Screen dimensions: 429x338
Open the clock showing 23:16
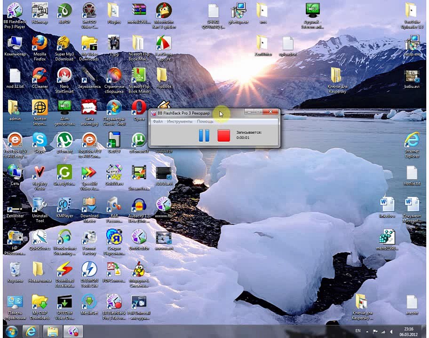coord(408,331)
